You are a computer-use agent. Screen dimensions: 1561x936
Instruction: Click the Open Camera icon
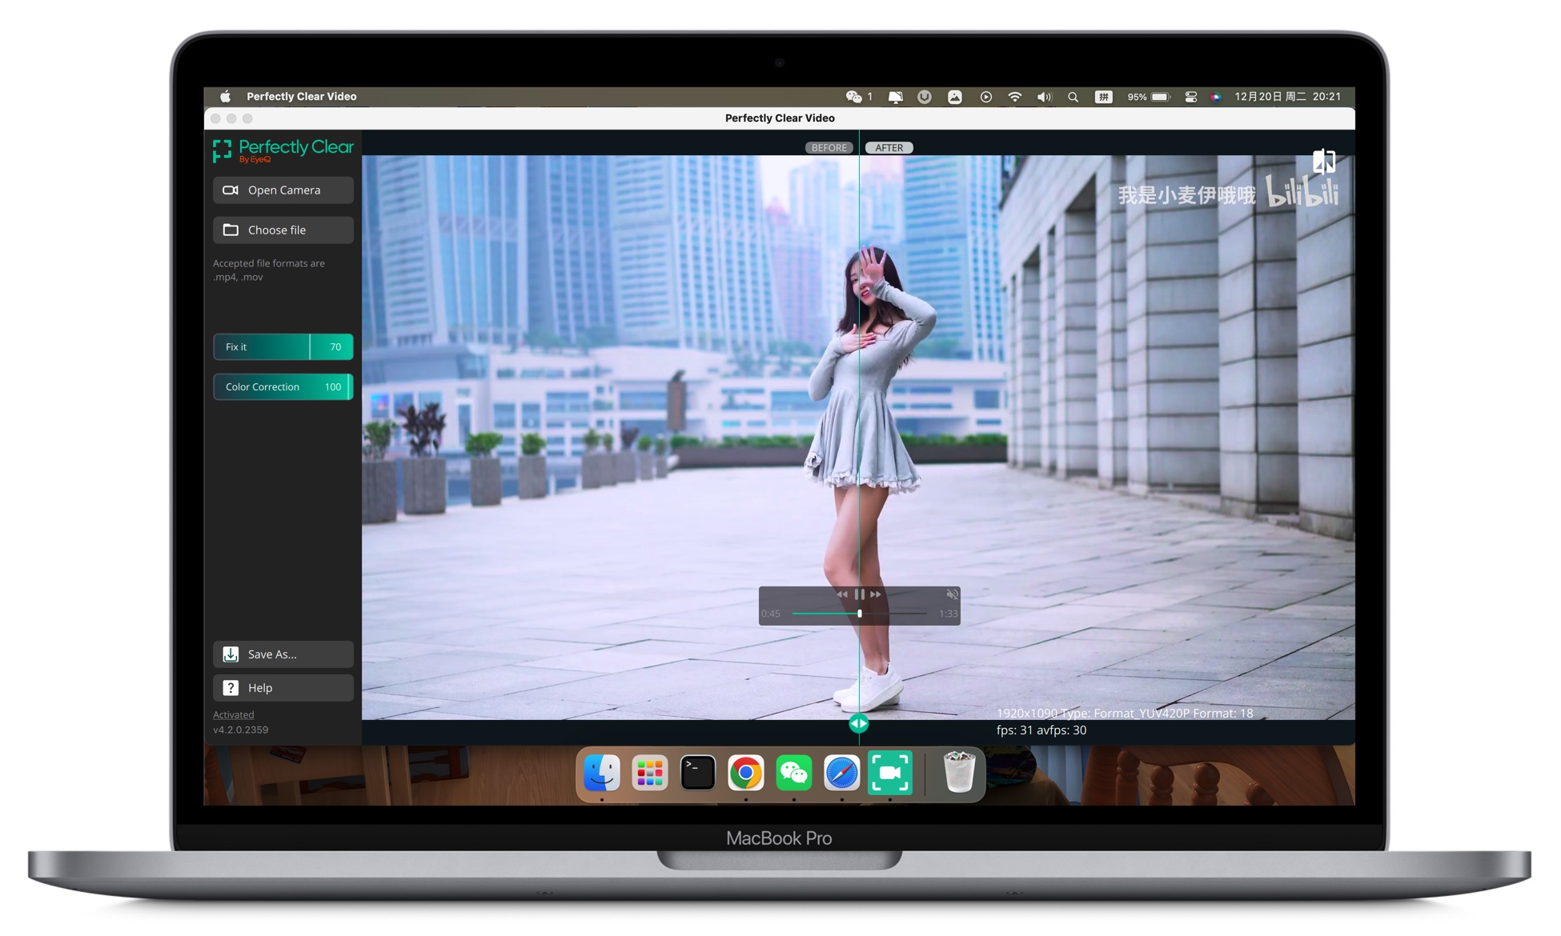point(230,190)
